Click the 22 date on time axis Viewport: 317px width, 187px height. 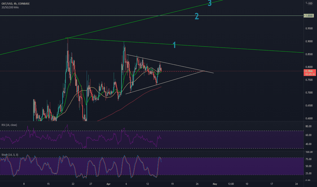point(73,184)
